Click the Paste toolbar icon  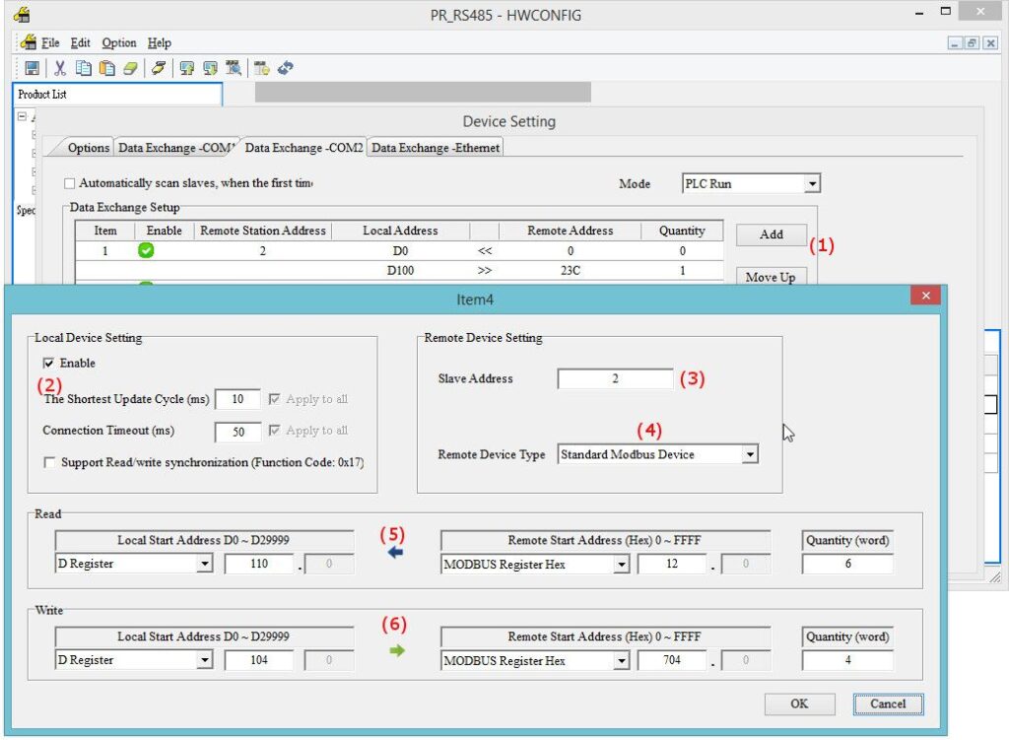click(x=105, y=68)
